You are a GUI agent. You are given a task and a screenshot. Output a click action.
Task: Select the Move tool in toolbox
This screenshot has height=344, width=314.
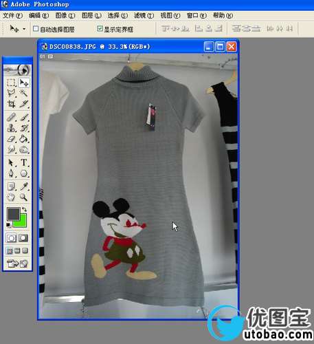tap(24, 83)
